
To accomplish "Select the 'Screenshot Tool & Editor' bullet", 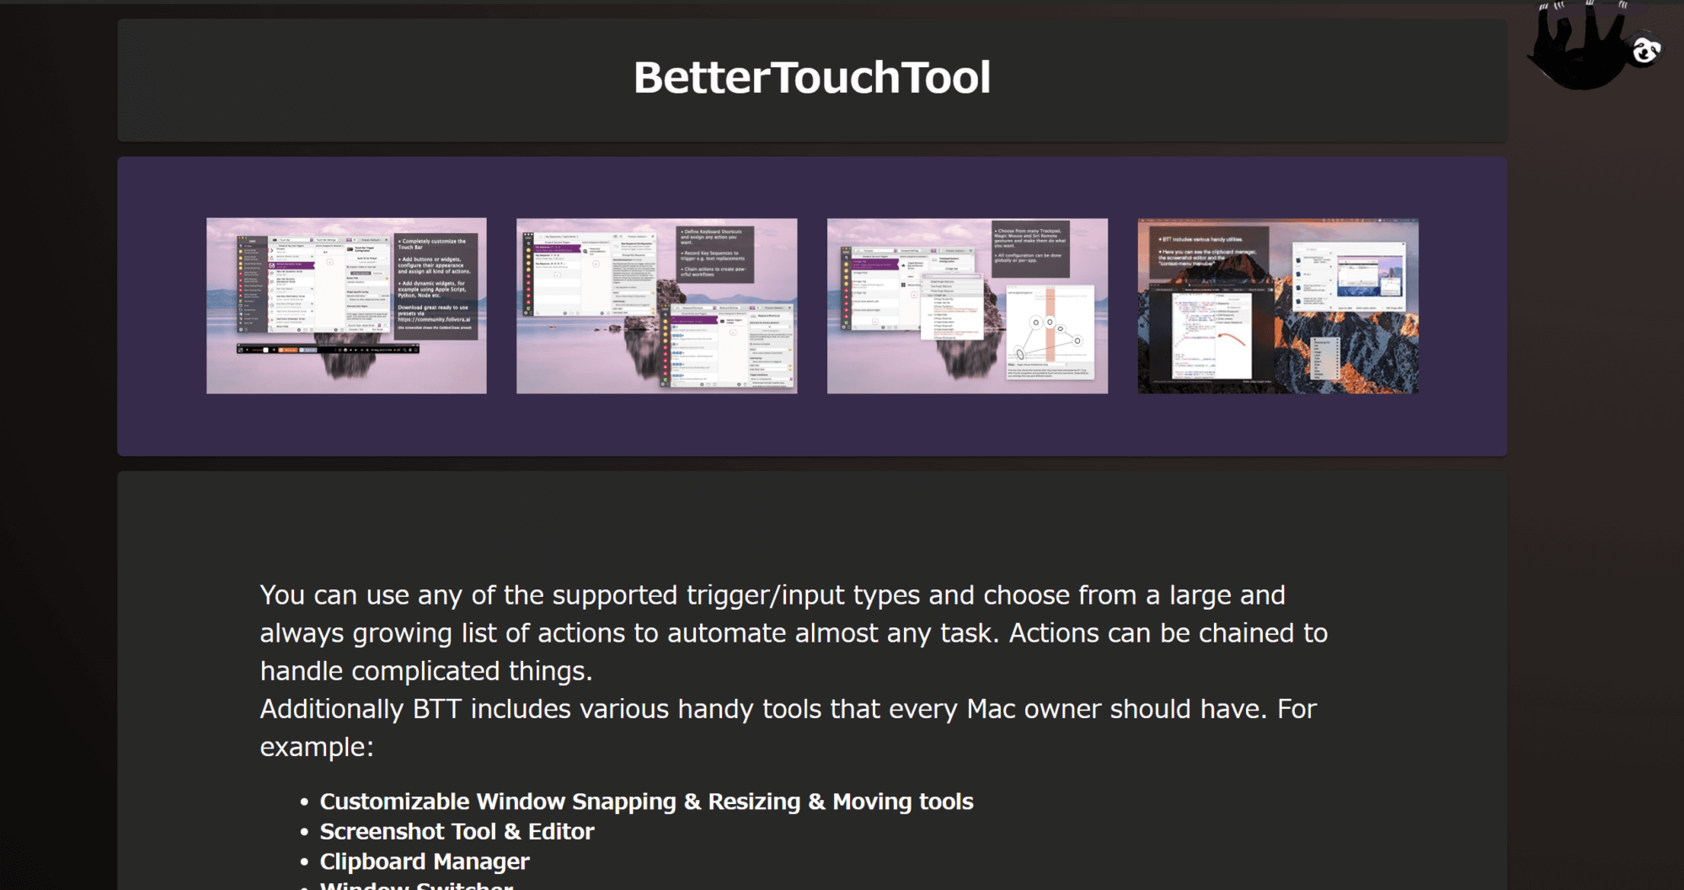I will 457,832.
